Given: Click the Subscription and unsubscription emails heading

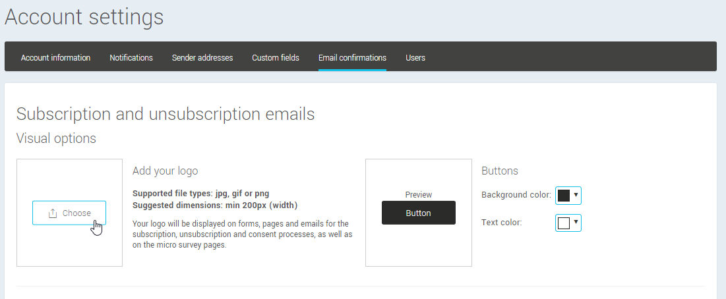Looking at the screenshot, I should tap(166, 114).
